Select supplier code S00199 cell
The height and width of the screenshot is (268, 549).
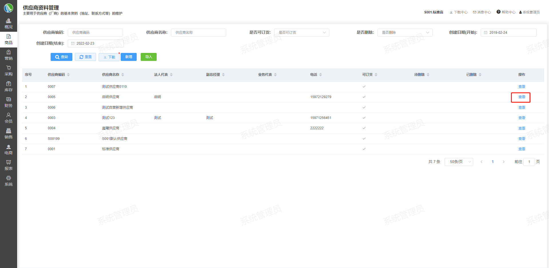[x=54, y=139]
